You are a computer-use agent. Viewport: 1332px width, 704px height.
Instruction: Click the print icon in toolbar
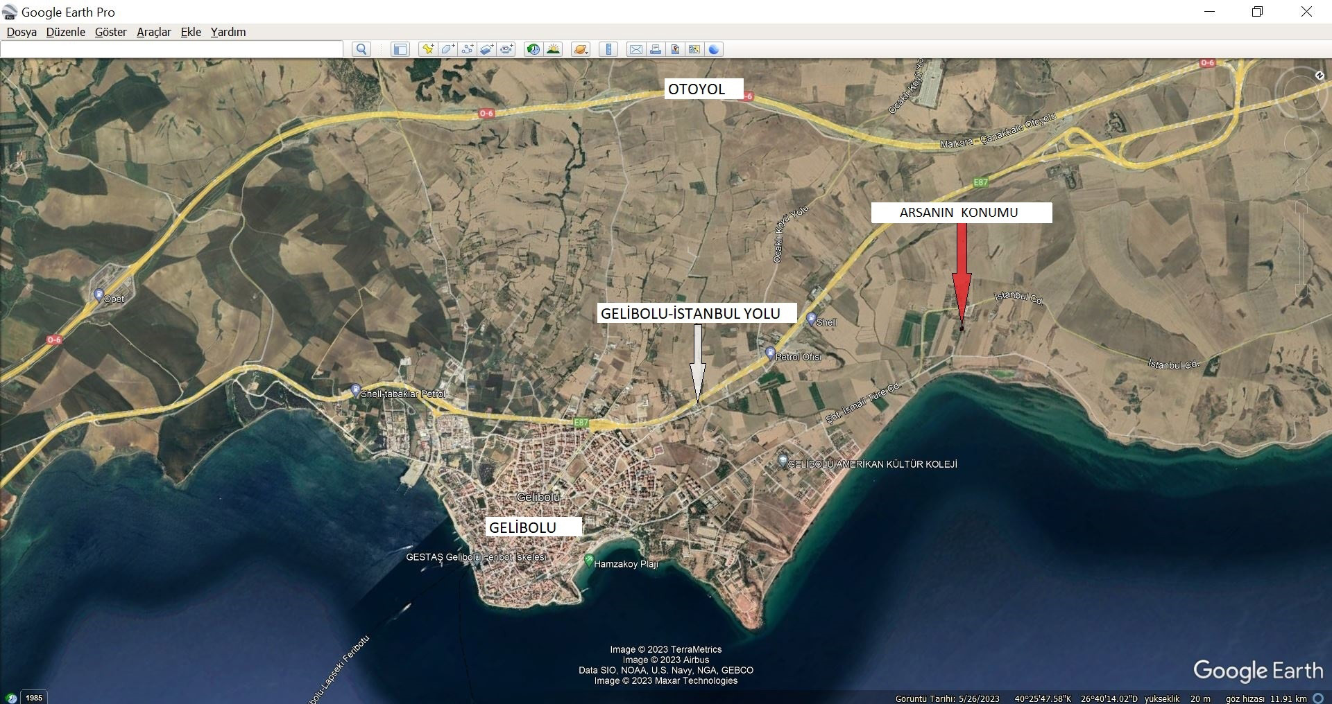(x=655, y=49)
